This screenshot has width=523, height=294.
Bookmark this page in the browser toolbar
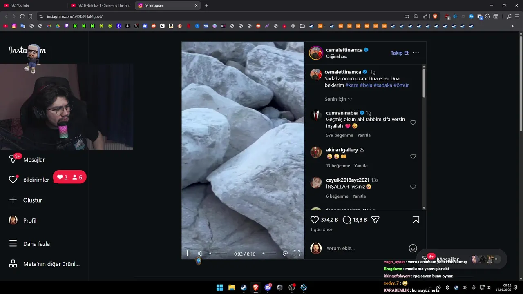coord(30,16)
